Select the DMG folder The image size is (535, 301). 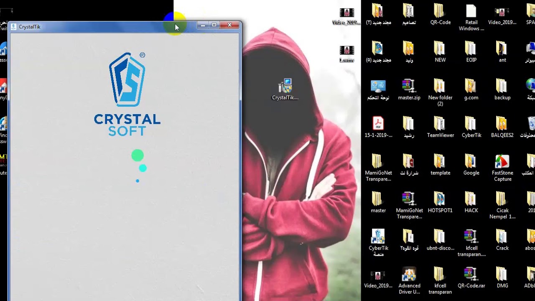point(502,278)
